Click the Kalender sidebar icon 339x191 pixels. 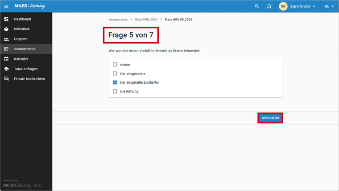pos(6,59)
